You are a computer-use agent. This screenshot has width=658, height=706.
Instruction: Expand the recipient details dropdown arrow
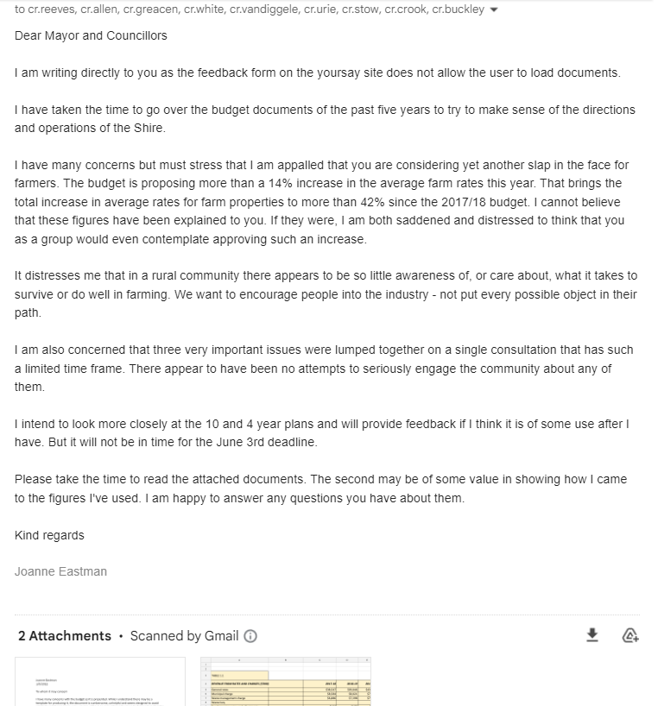[494, 10]
